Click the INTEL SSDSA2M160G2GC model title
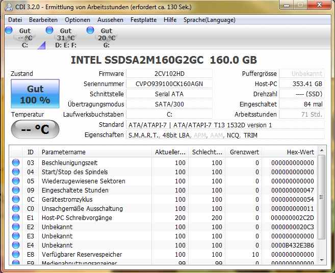 (x=164, y=60)
